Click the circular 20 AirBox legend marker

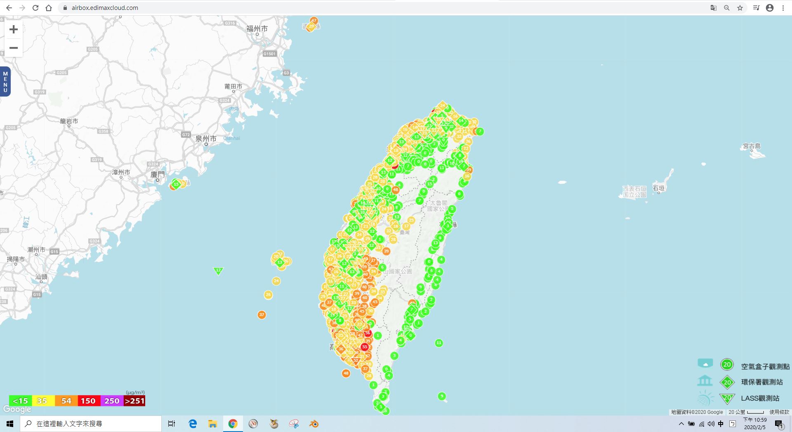[727, 364]
